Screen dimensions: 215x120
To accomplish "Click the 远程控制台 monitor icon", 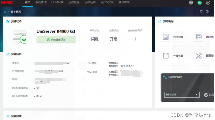I will (165, 77).
